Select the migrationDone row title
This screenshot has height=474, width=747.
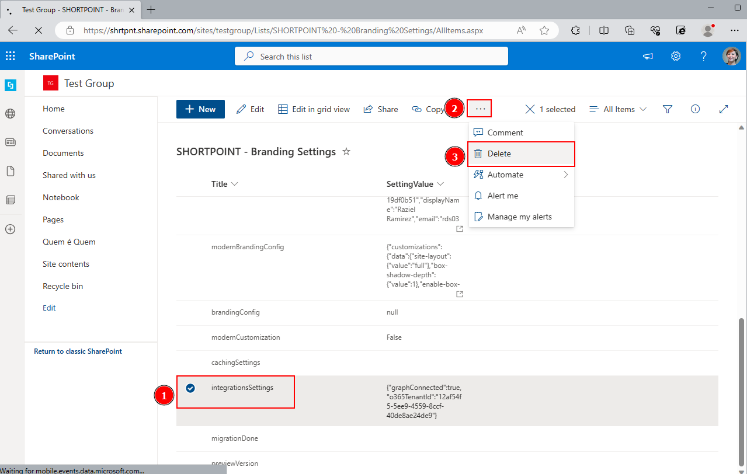(x=234, y=438)
